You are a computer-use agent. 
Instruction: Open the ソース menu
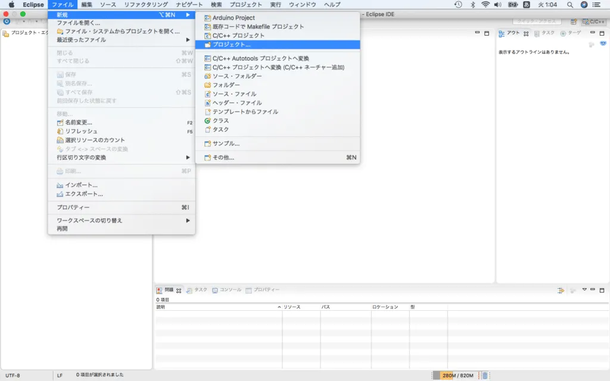tap(108, 5)
